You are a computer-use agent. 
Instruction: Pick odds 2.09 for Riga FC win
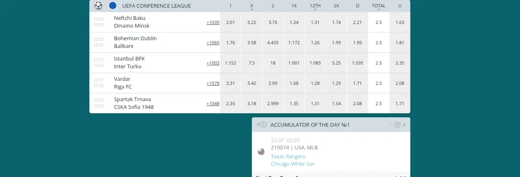pyautogui.click(x=273, y=83)
